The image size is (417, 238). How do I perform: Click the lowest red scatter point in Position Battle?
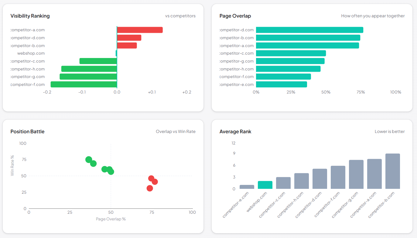(150, 189)
